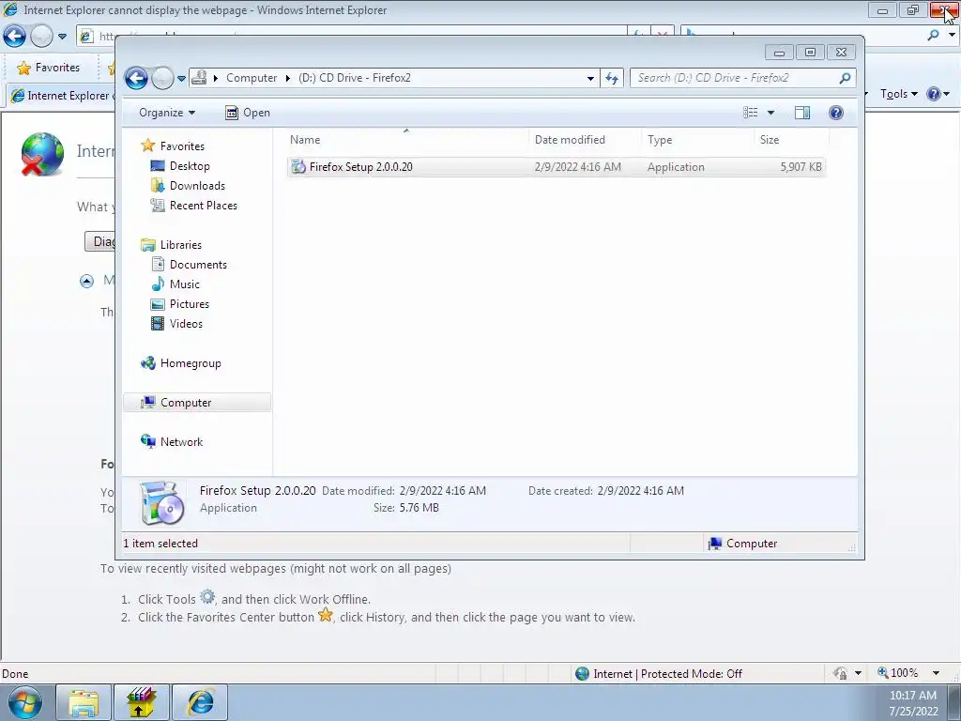Sort files by Name column

[405, 140]
